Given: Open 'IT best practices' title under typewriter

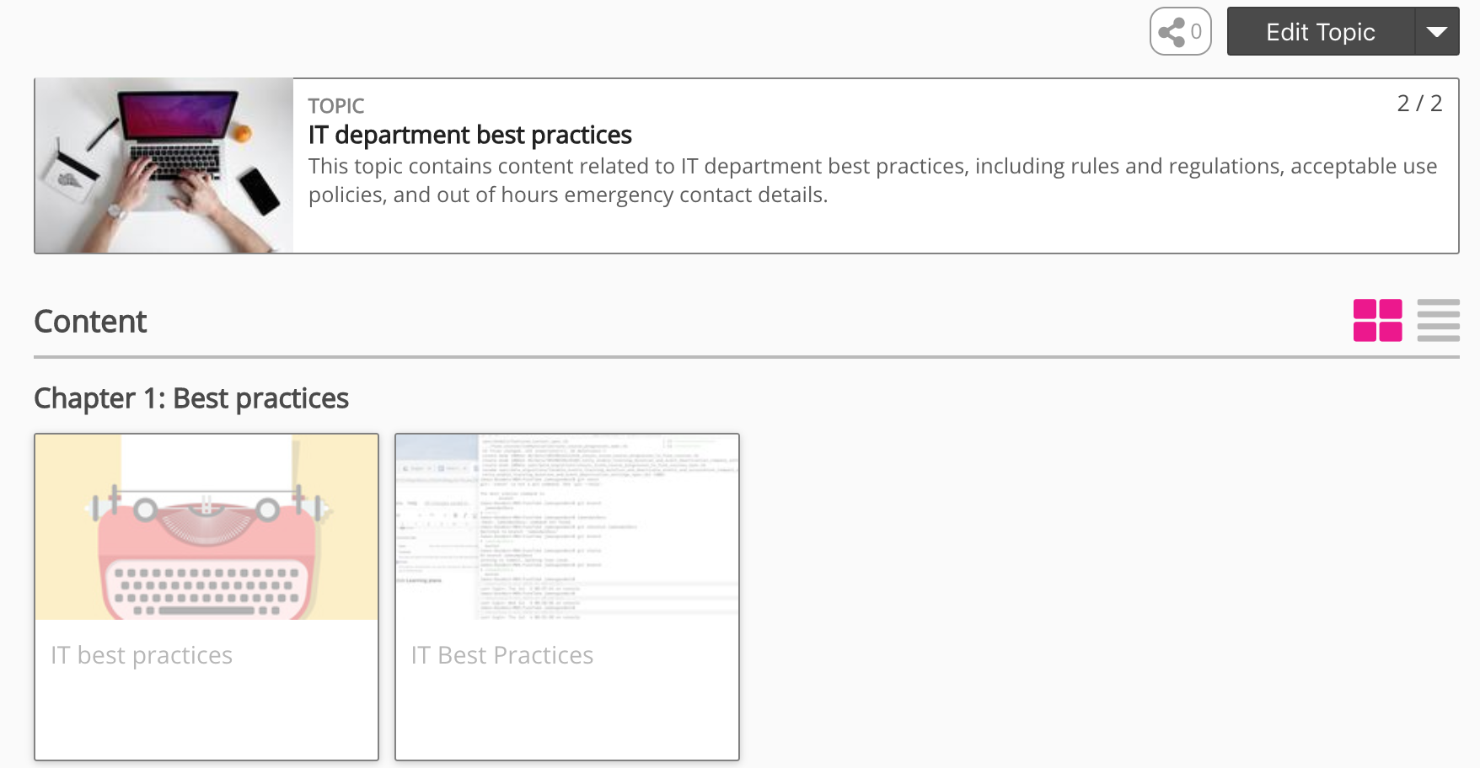Looking at the screenshot, I should pos(142,655).
